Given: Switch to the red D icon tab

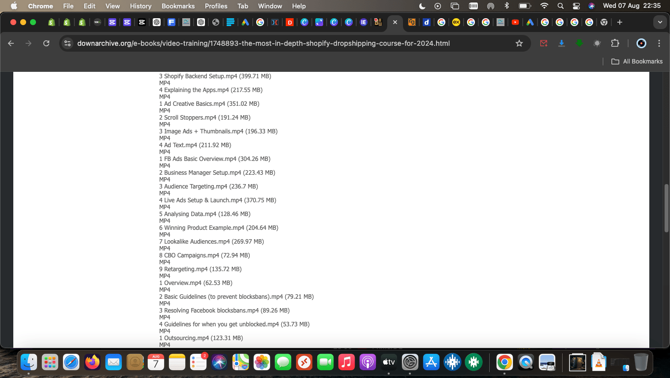Looking at the screenshot, I should pos(290,22).
